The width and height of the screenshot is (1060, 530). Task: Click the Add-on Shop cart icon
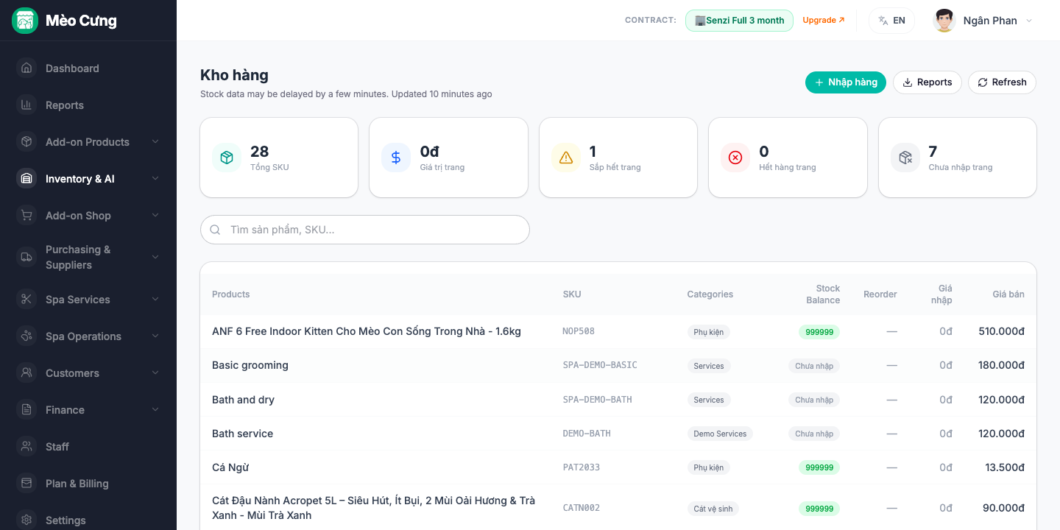(26, 215)
